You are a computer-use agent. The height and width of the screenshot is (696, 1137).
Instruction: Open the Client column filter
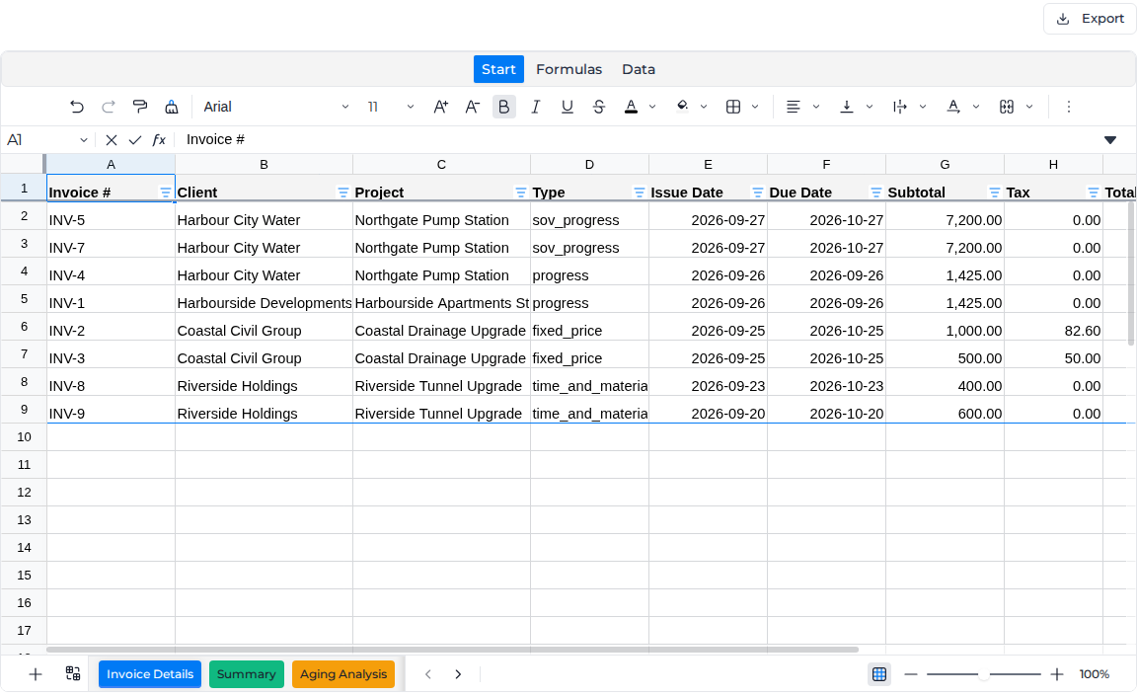tap(343, 193)
